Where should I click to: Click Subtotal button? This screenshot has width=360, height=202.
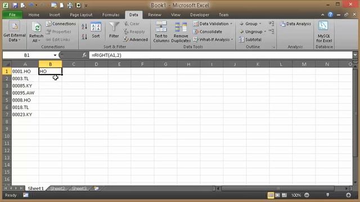pyautogui.click(x=250, y=40)
